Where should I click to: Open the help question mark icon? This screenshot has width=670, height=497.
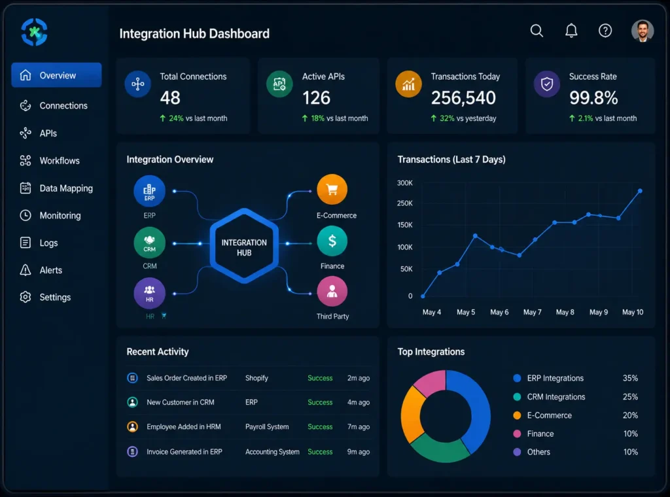coord(605,31)
